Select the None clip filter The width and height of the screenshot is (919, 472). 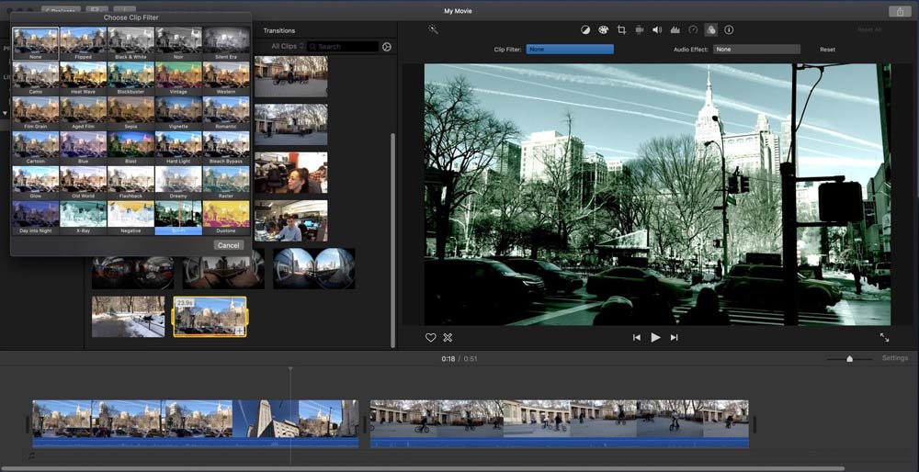pyautogui.click(x=36, y=43)
